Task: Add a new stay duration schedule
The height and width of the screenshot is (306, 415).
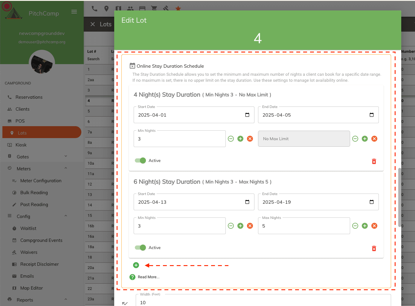Action: [x=136, y=265]
